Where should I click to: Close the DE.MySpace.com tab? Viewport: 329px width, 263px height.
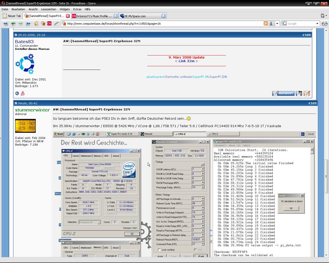[163, 16]
